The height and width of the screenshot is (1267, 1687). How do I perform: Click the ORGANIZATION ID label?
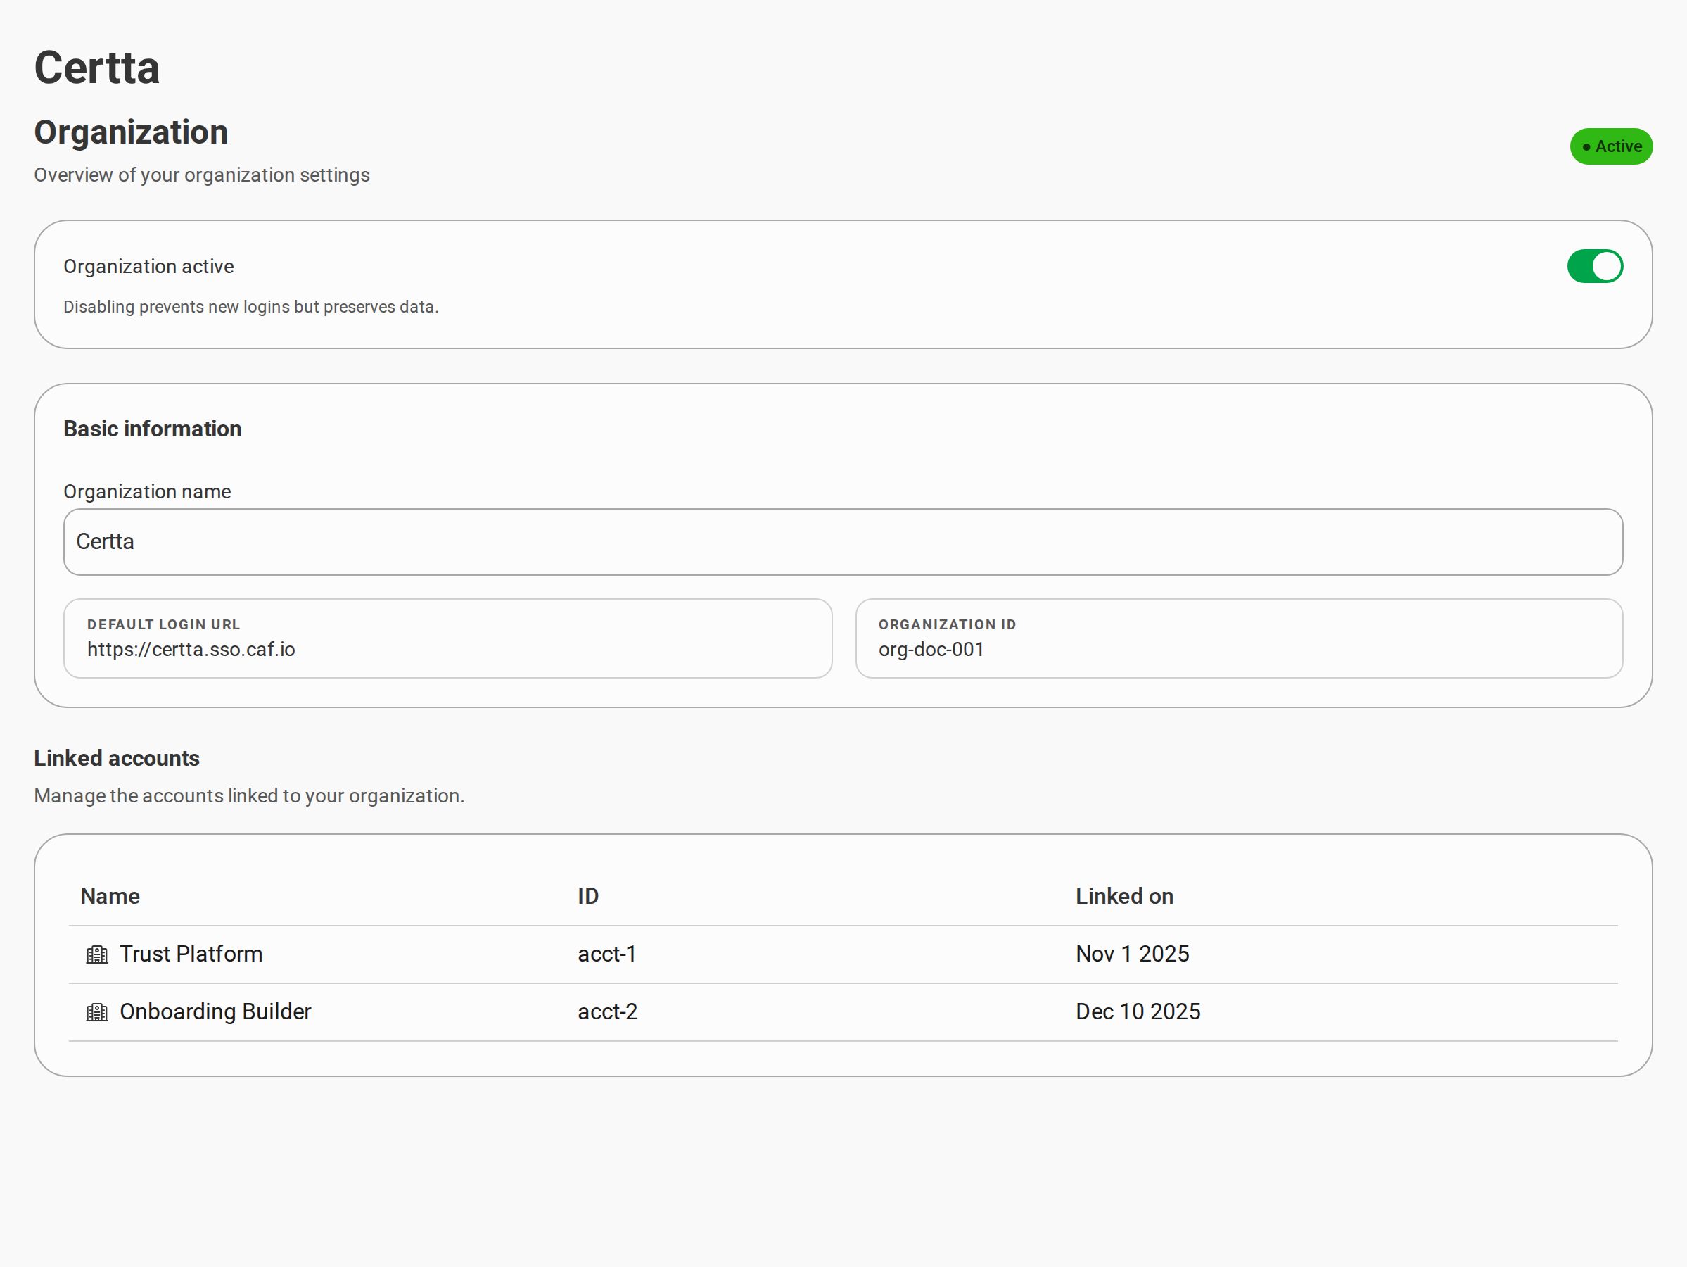click(947, 624)
